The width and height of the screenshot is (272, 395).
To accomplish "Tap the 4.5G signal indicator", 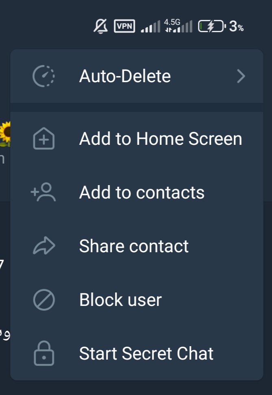I will click(178, 26).
